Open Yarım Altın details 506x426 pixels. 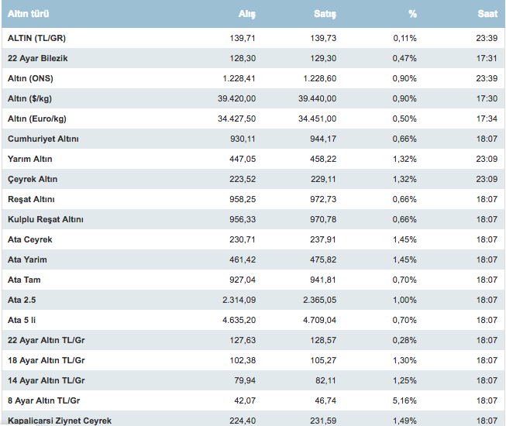(x=30, y=159)
